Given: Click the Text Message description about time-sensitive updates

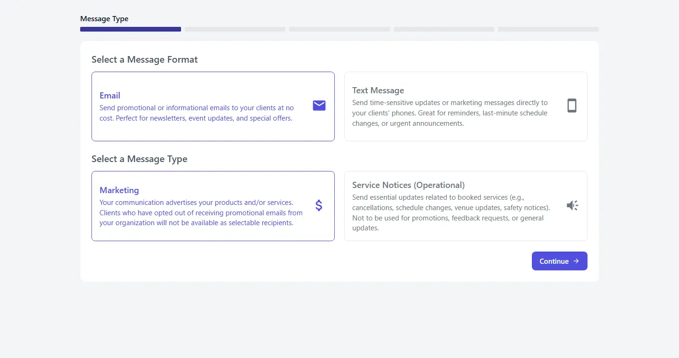Looking at the screenshot, I should [x=450, y=113].
